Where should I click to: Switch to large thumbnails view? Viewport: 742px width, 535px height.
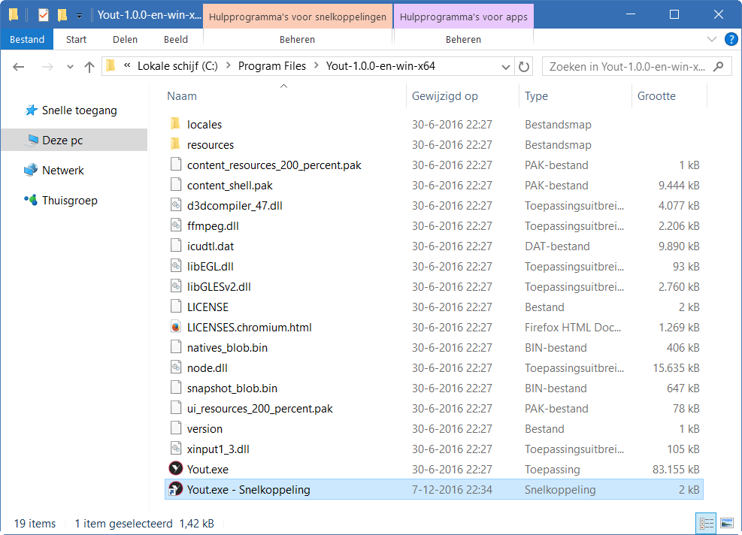726,524
